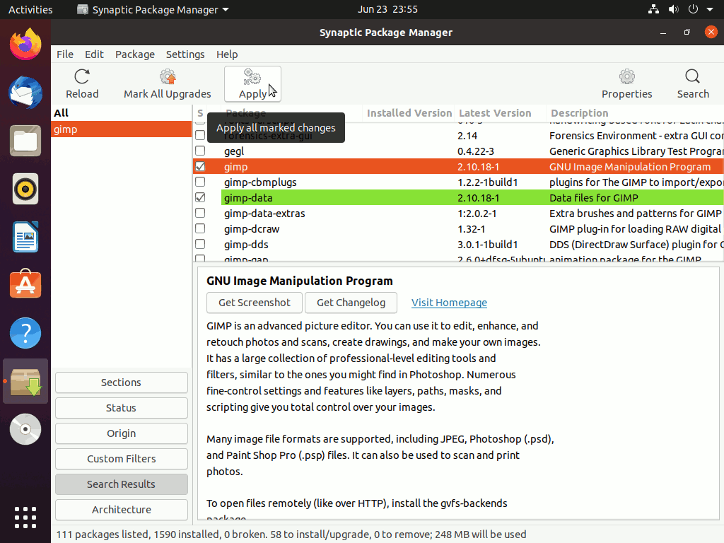Switch to Status filter
Viewport: 724px width, 543px height.
[x=122, y=408]
